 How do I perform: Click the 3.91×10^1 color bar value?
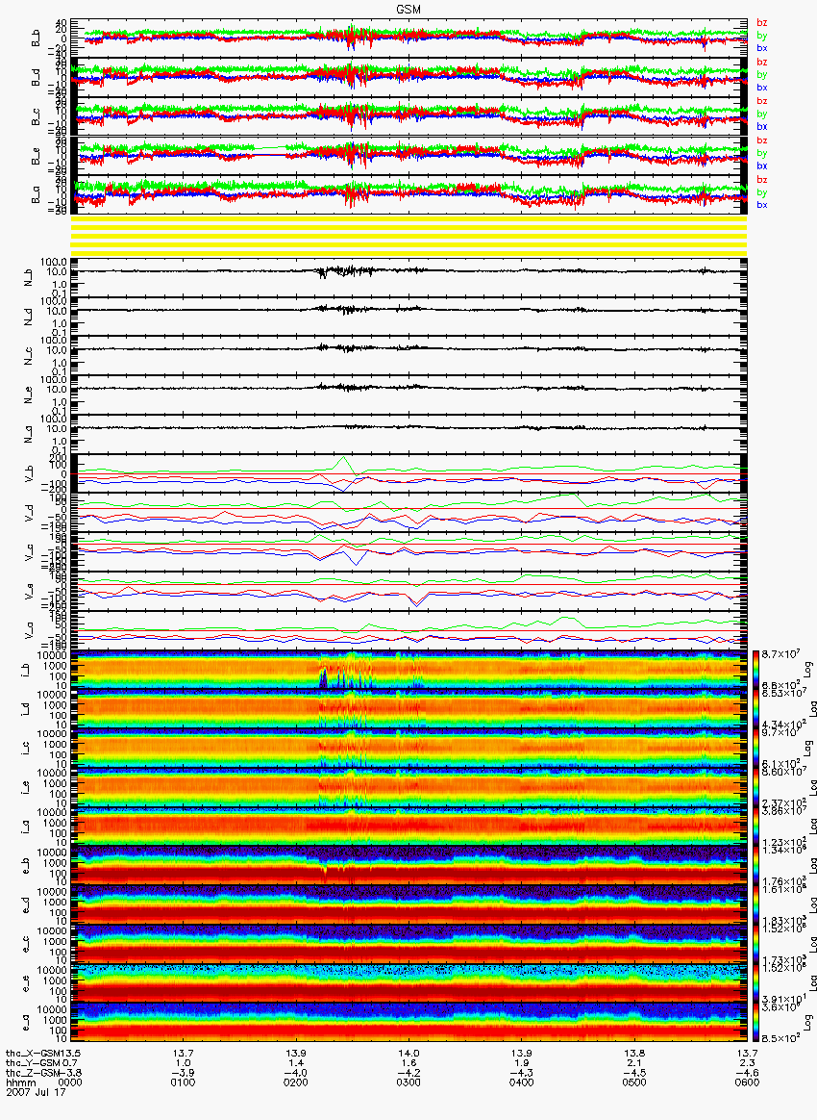[782, 1000]
